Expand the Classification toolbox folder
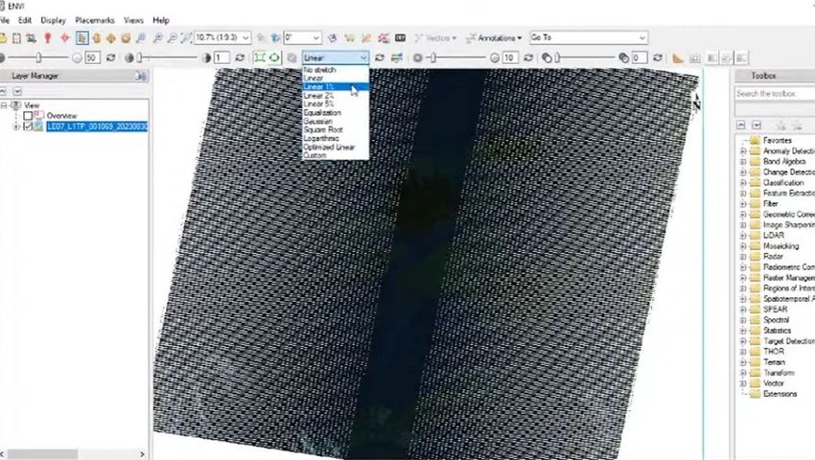 743,183
